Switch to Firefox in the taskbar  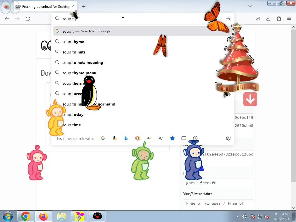tap(44, 216)
